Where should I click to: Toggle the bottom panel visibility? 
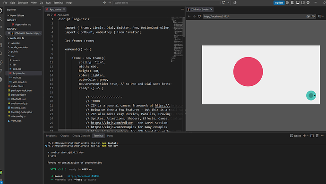298,3
